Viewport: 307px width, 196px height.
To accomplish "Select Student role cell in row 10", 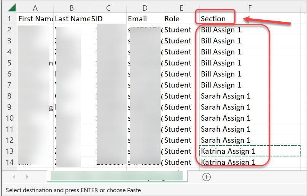I will point(181,118).
